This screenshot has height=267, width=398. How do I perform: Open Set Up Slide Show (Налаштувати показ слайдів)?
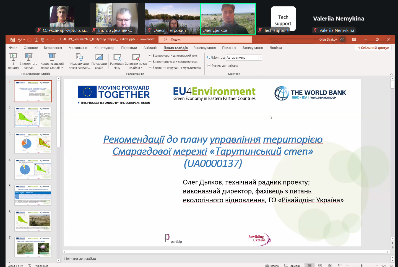click(79, 61)
